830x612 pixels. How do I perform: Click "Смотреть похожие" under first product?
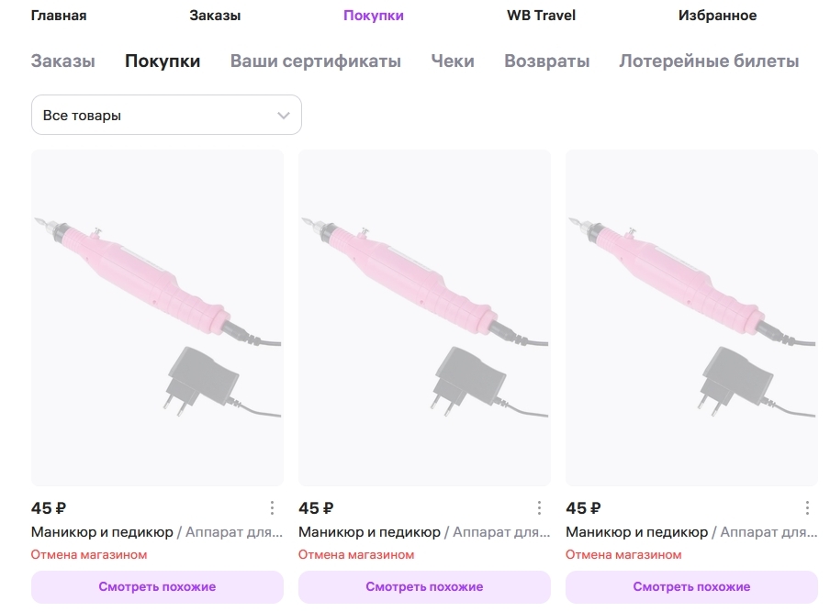point(157,587)
